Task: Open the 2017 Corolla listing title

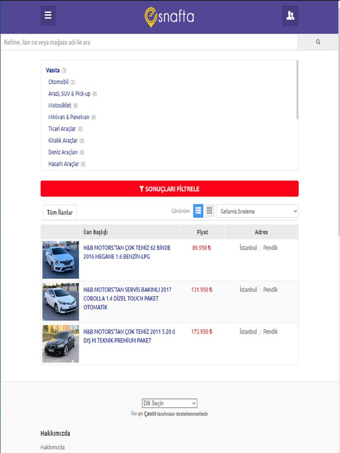Action: pos(127,298)
